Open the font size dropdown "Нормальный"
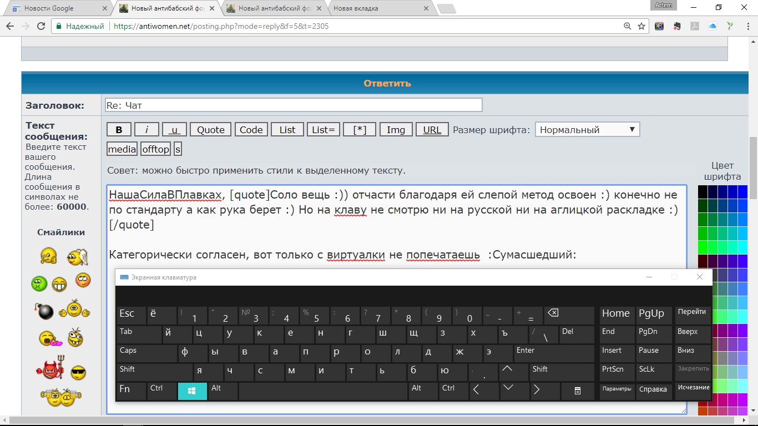 587,130
